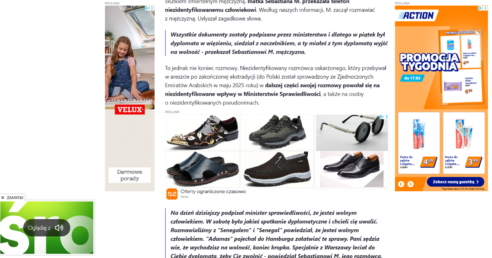Open the Zobacz naszą gazetkę button
This screenshot has height=258, width=492.
456,182
